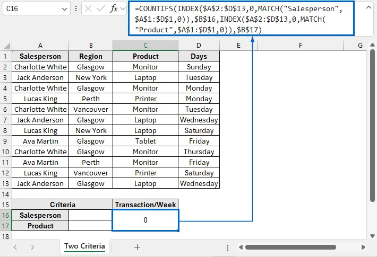Select the Sunday cell in Days column
This screenshot has height=257, width=377.
[199, 67]
